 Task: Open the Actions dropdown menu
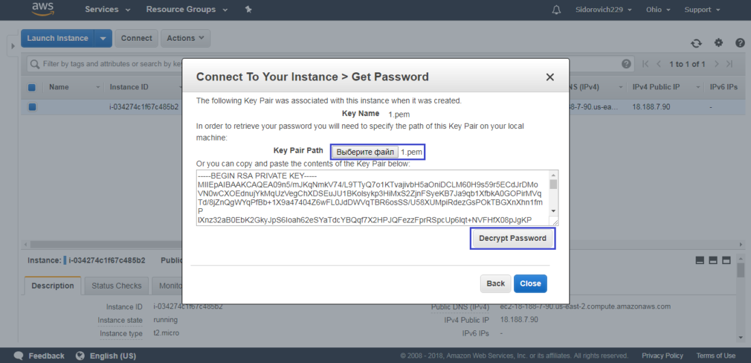tap(185, 38)
